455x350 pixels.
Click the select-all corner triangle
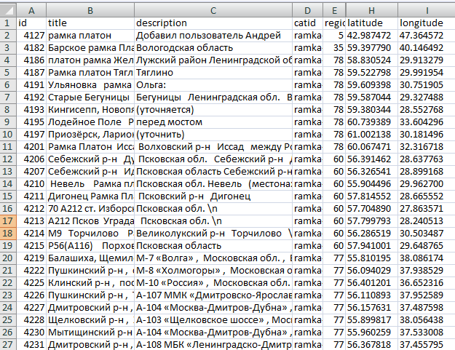coord(7,9)
